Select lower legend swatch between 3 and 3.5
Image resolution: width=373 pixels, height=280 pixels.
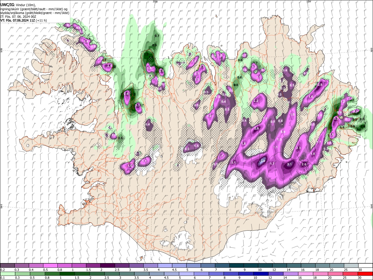pos(127,274)
